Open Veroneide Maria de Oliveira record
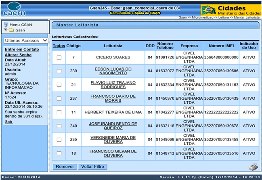Screen dimensions: 262x180 (113, 140)
